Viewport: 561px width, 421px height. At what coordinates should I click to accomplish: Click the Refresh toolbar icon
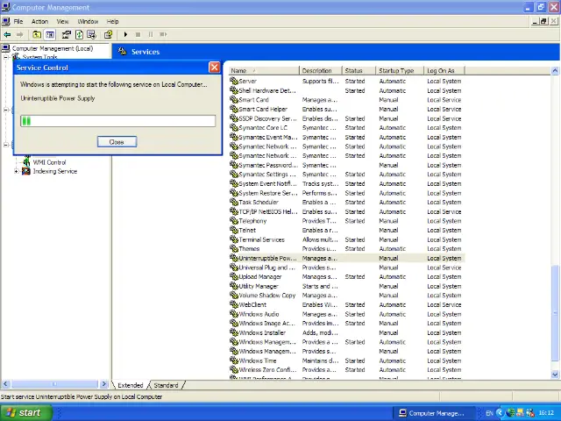coord(79,34)
